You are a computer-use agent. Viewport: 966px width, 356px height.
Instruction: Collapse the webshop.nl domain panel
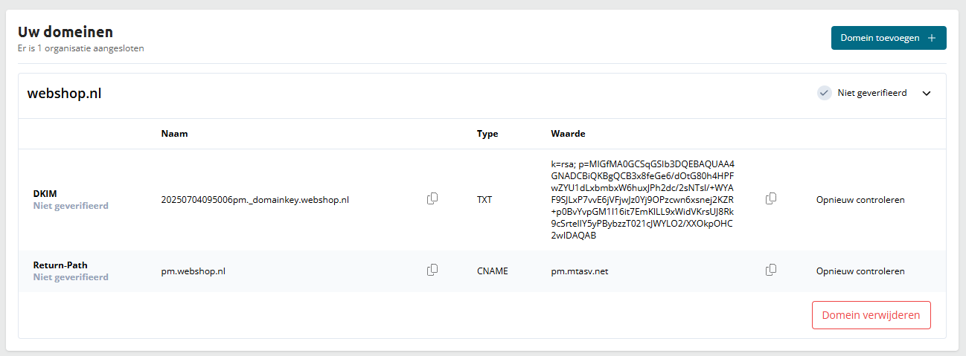[x=927, y=94]
